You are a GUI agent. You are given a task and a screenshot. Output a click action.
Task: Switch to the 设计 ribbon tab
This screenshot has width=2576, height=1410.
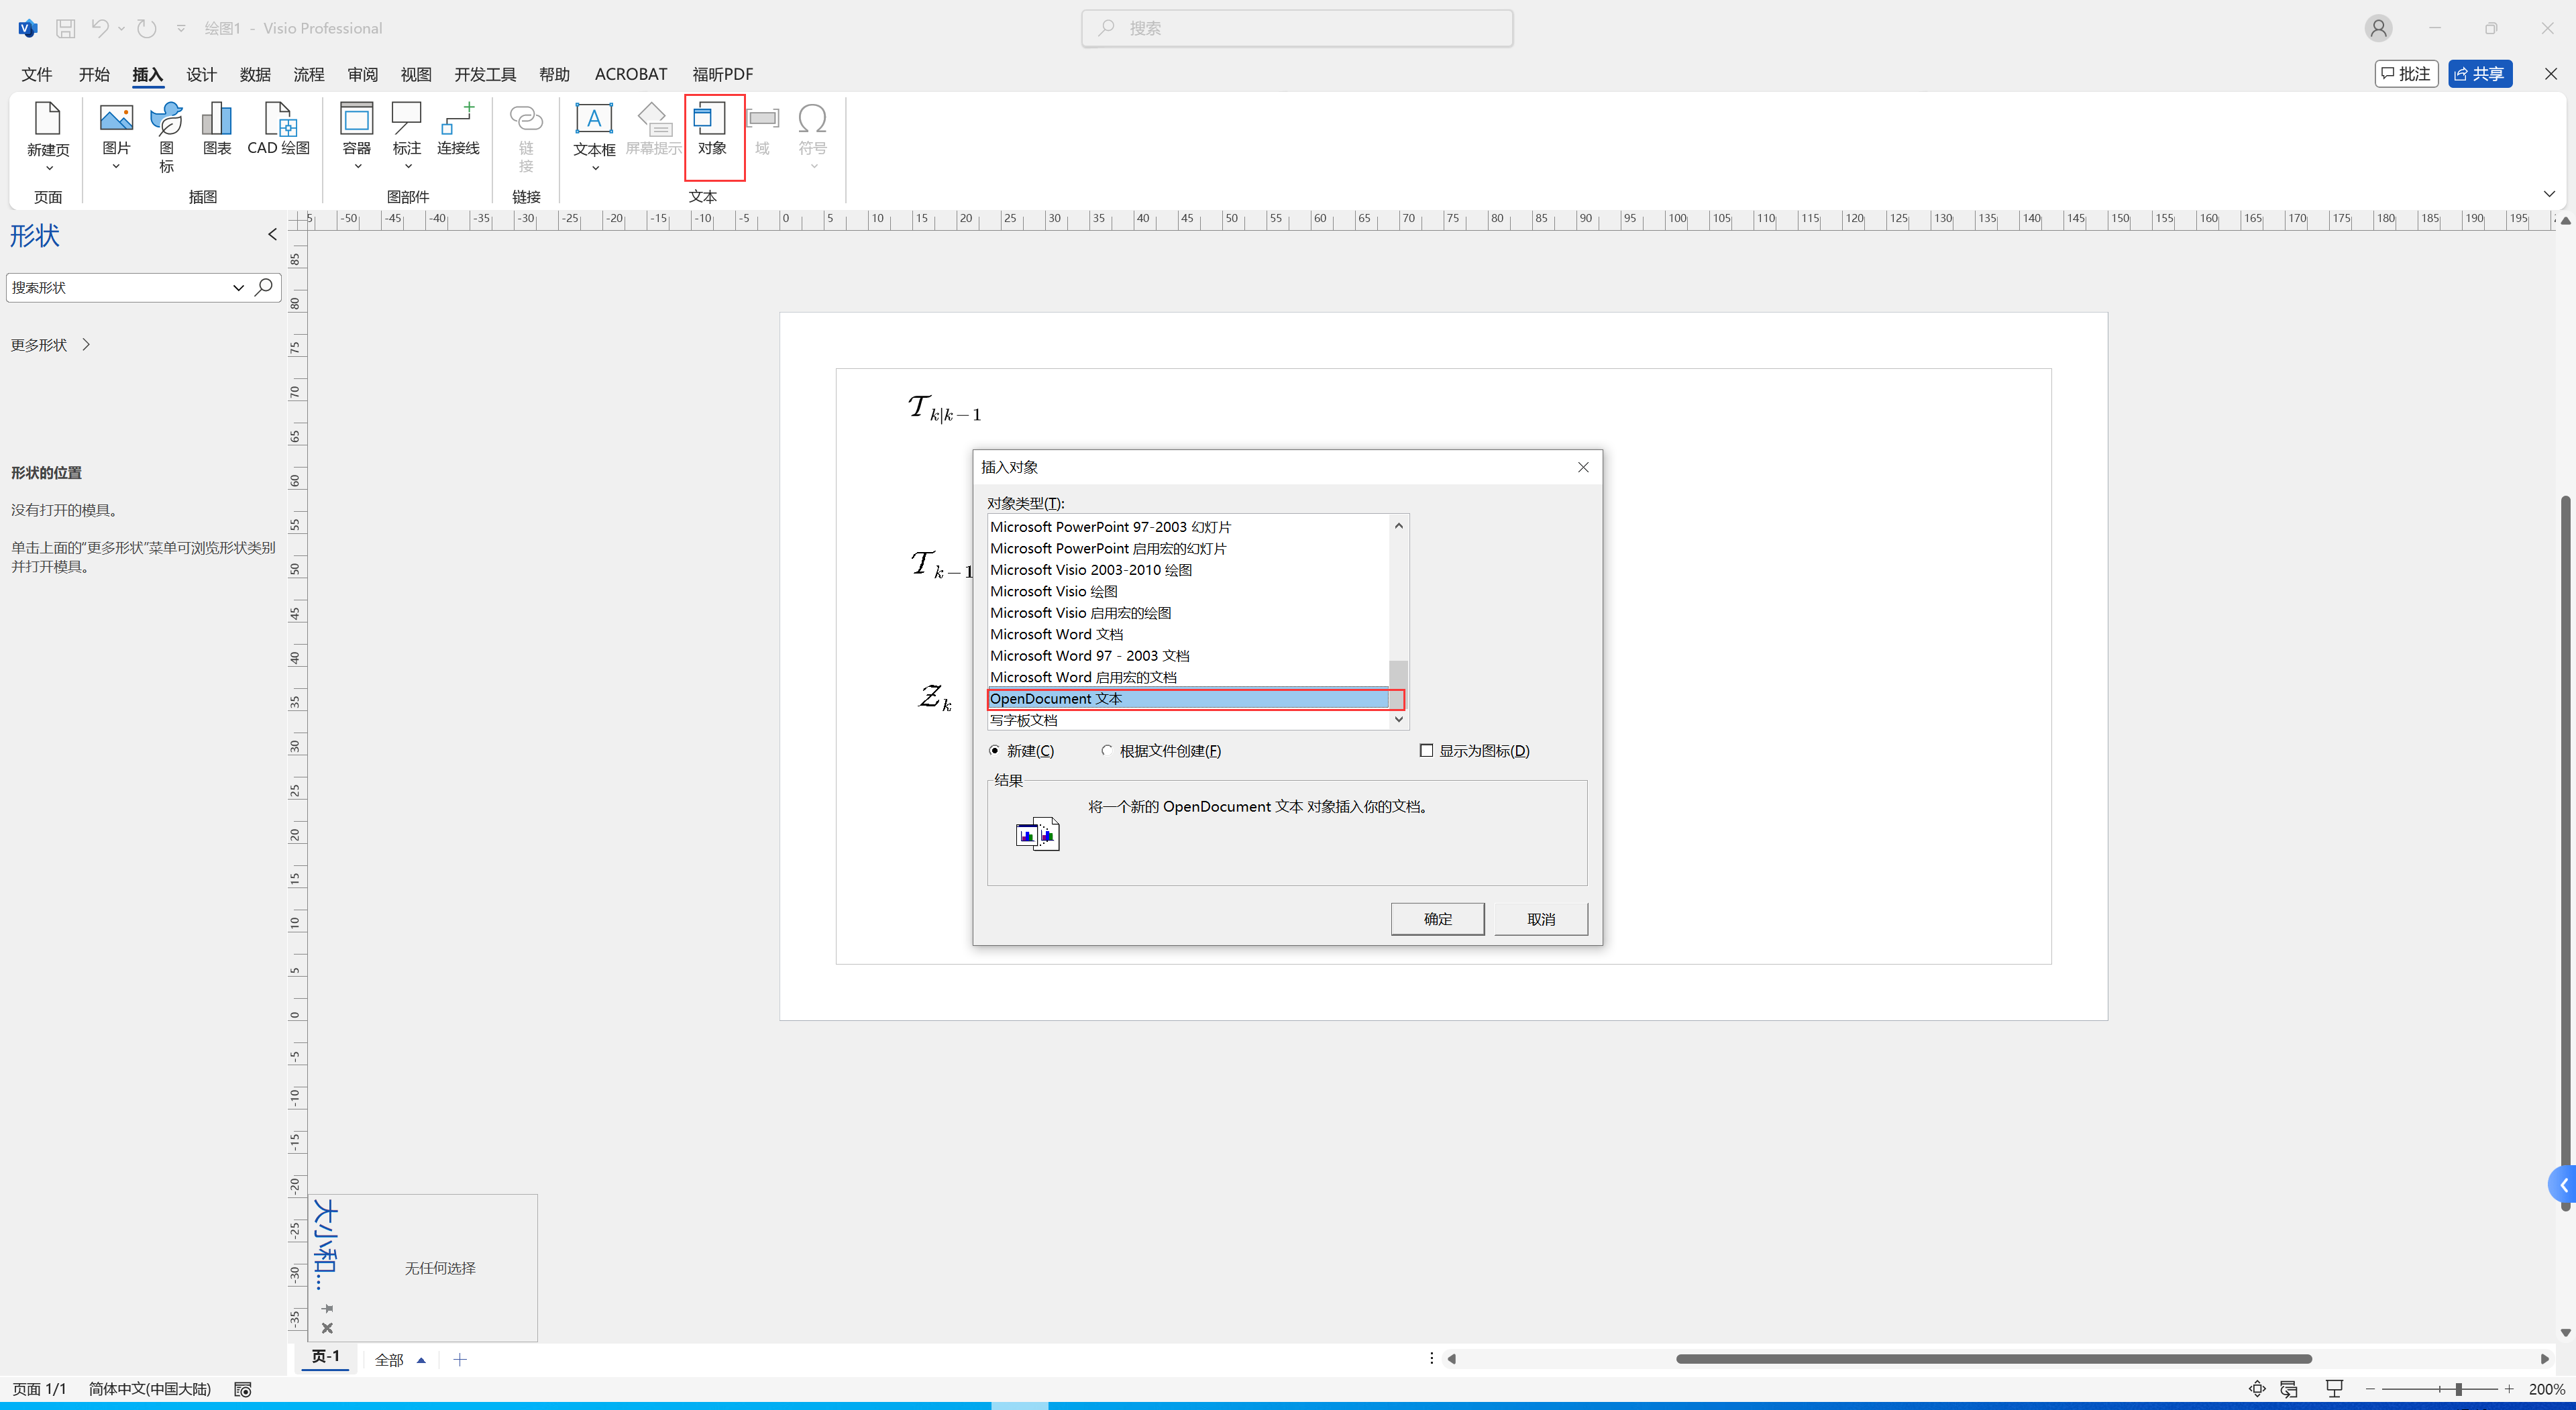201,74
